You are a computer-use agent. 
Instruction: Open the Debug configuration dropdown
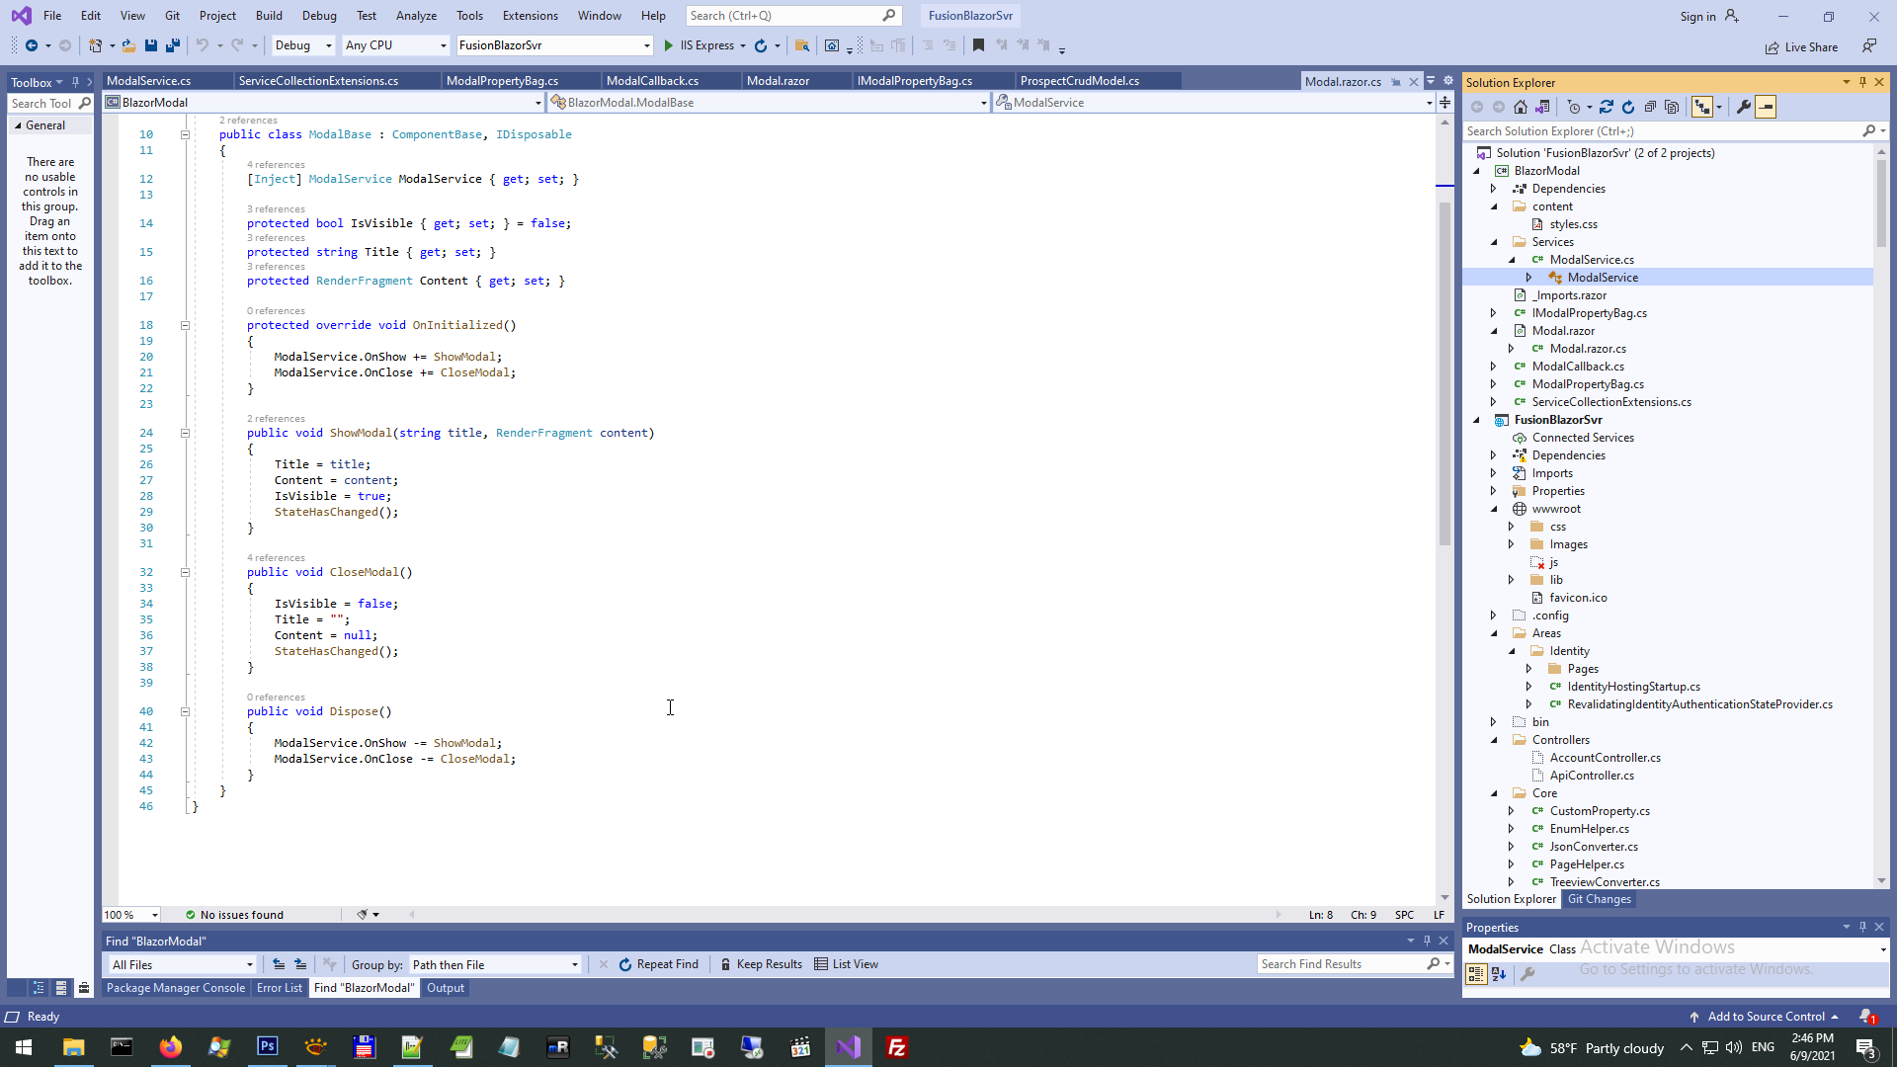coord(303,45)
